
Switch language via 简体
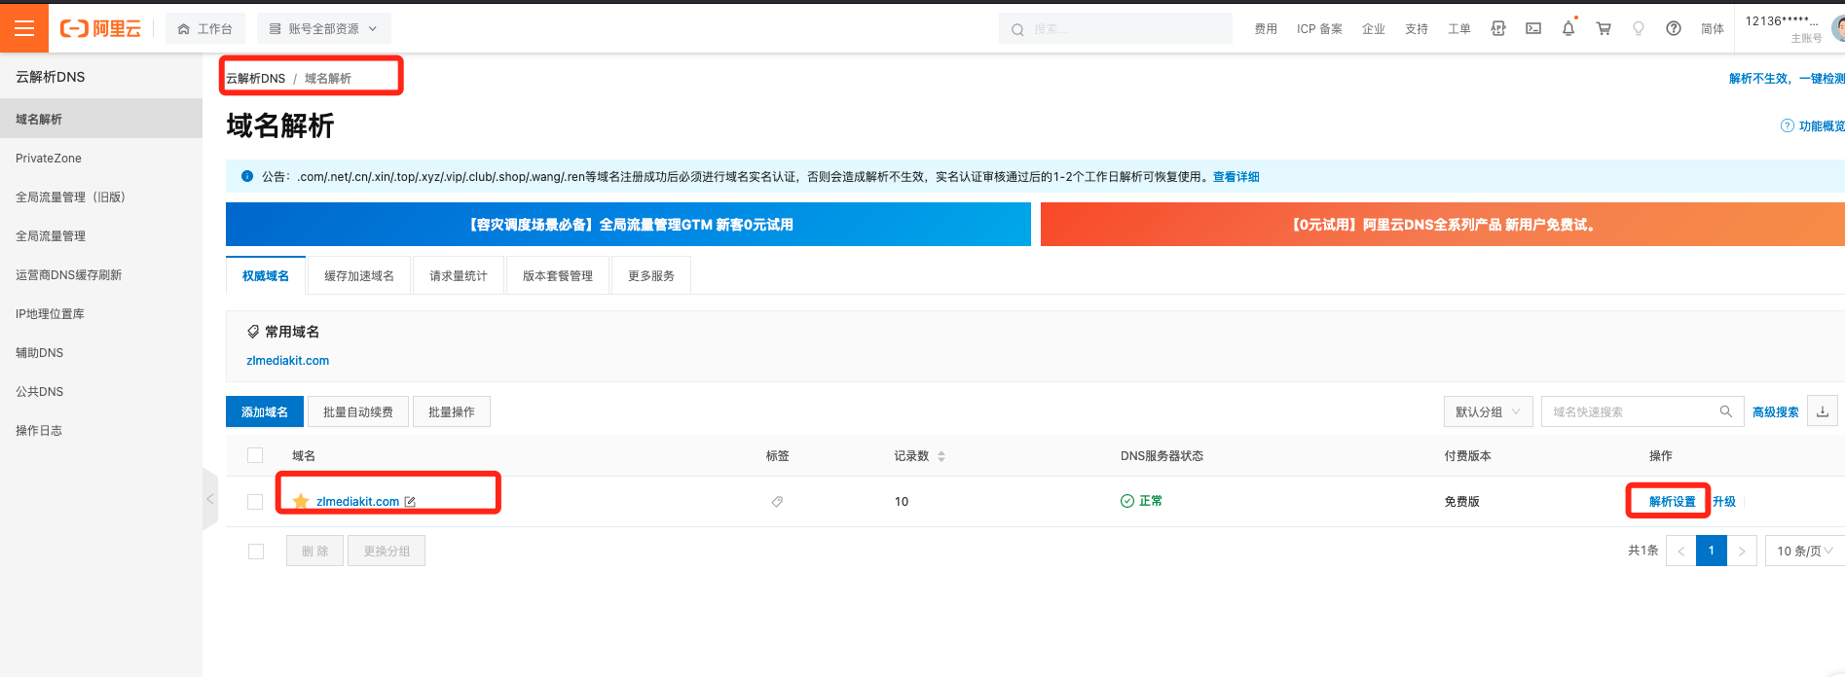tap(1713, 29)
